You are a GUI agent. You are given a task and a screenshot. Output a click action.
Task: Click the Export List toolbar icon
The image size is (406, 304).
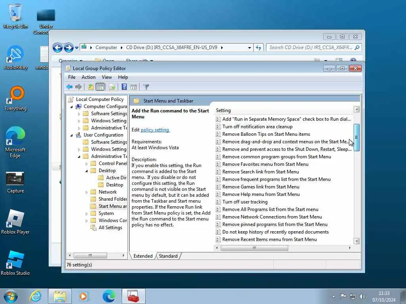(x=112, y=87)
